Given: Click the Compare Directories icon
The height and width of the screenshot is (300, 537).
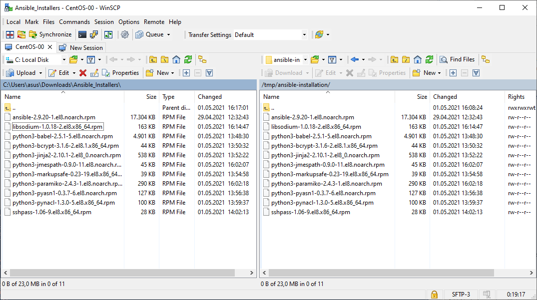Looking at the screenshot, I should click(x=10, y=34).
